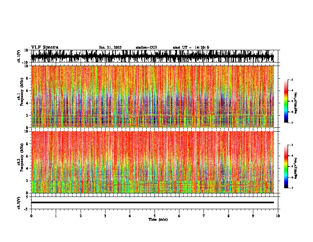Click the 'ch.3(V)' axis label

point(19,203)
